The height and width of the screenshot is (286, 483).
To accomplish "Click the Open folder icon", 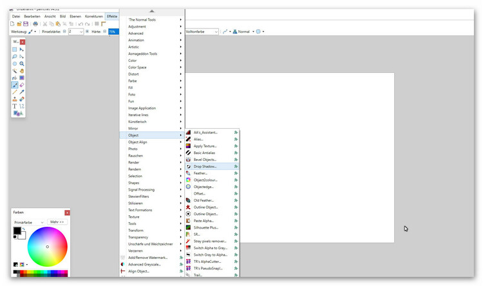I will (x=19, y=24).
